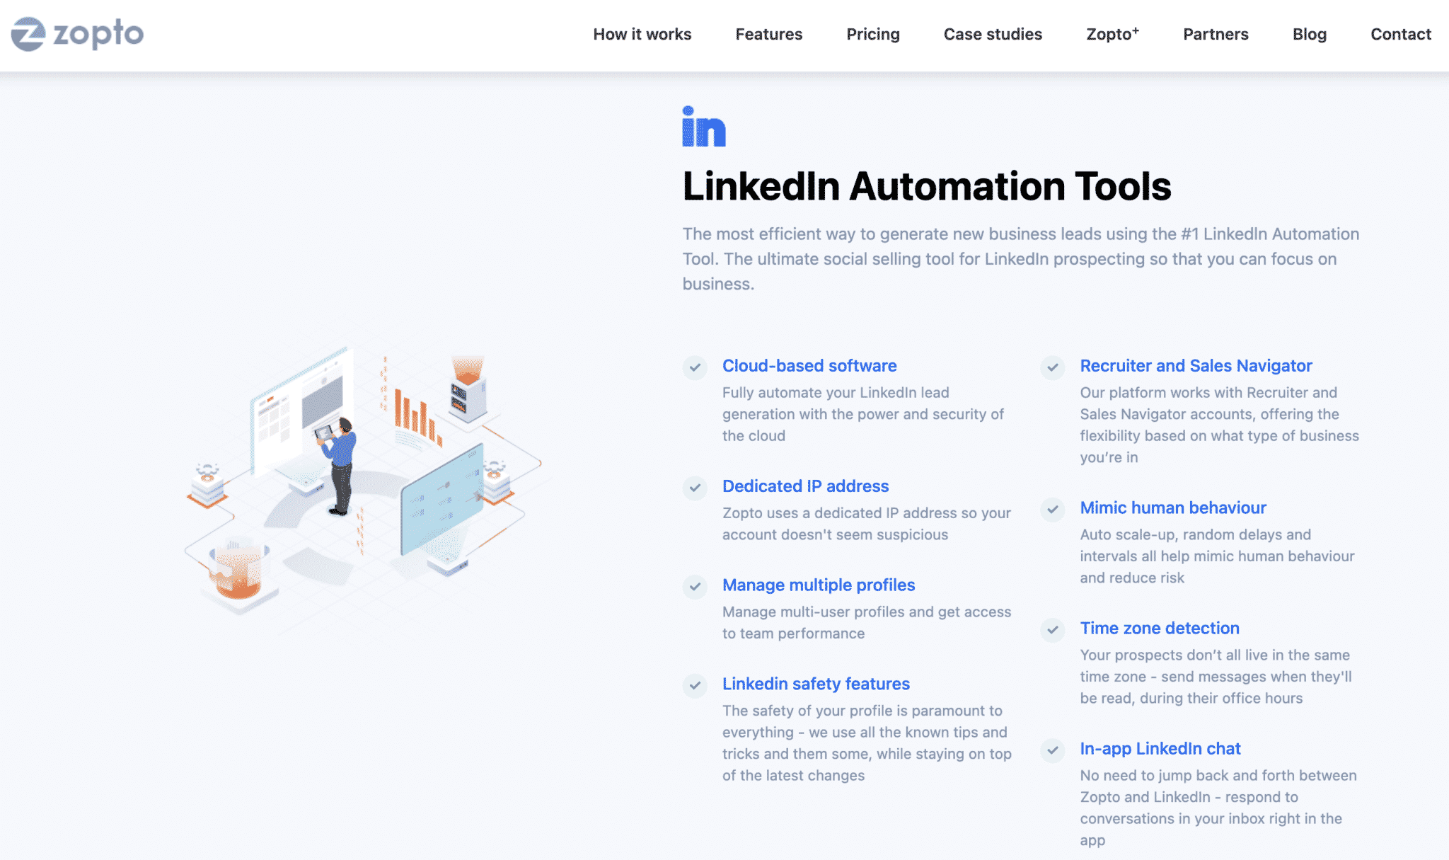1449x860 pixels.
Task: Open the How it works page
Action: [642, 34]
